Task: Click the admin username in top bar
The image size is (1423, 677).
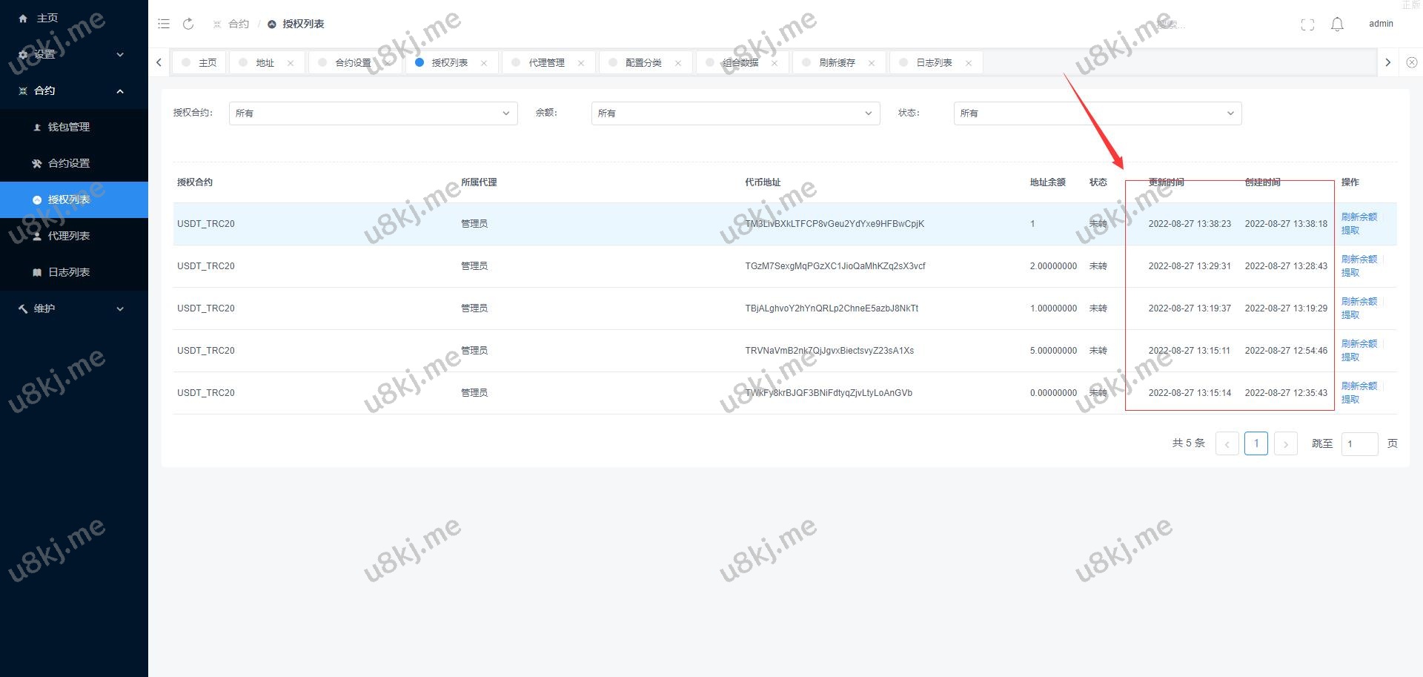Action: pyautogui.click(x=1380, y=23)
